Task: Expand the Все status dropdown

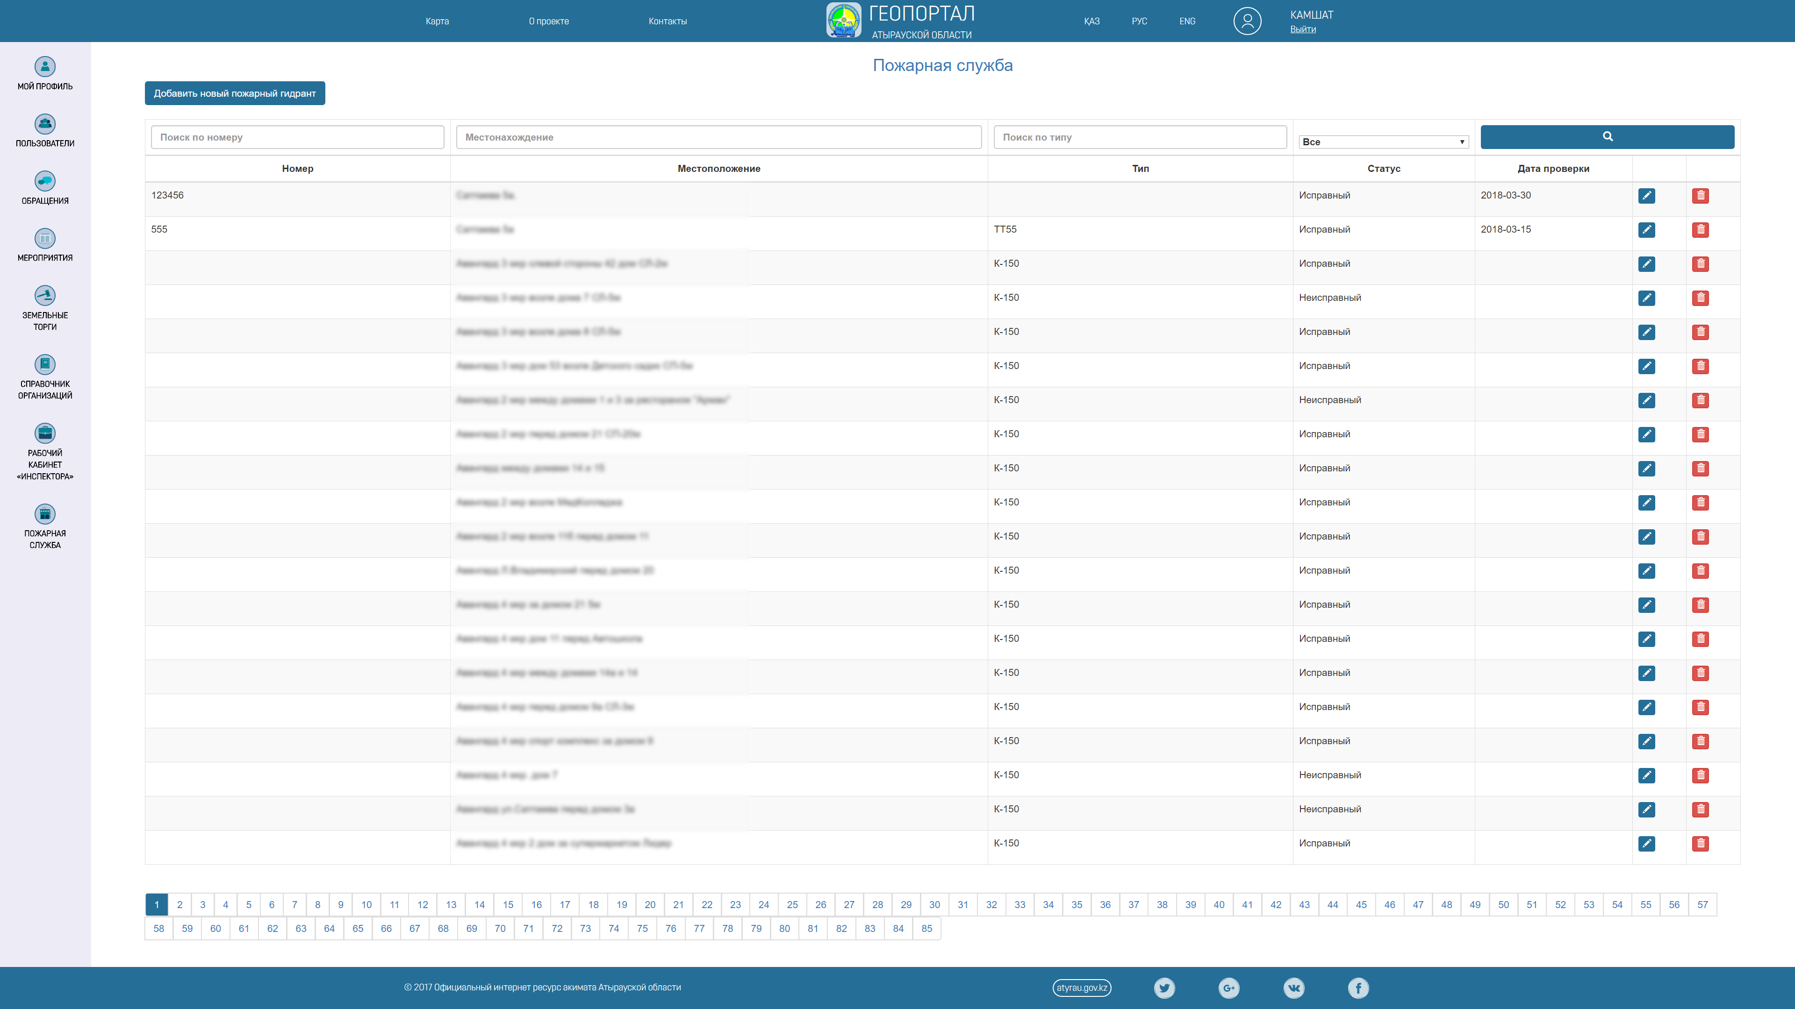Action: [x=1383, y=142]
